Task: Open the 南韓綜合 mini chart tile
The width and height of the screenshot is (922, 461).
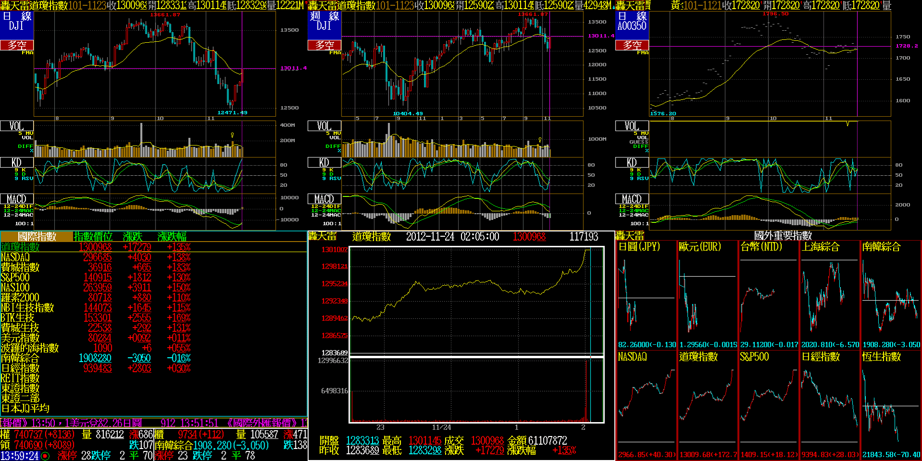Action: [890, 295]
